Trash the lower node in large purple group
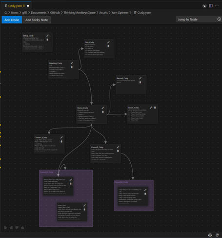Screen dimensions: 222x238 click(84, 209)
